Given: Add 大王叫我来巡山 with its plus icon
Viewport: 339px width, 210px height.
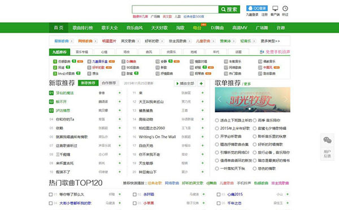Looking at the screenshot, I should pyautogui.click(x=203, y=102).
